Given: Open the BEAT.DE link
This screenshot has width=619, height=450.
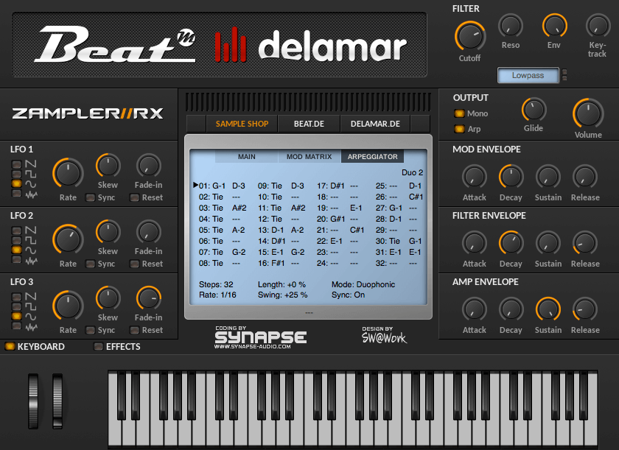Looking at the screenshot, I should click(x=309, y=124).
